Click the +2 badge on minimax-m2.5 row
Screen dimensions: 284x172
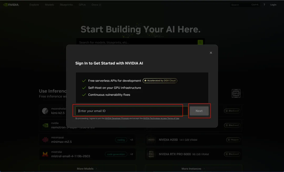click(131, 140)
